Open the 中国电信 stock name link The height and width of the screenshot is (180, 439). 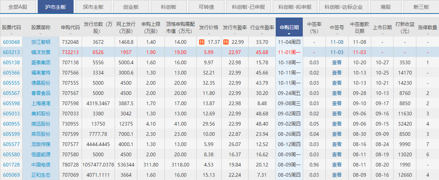41,165
